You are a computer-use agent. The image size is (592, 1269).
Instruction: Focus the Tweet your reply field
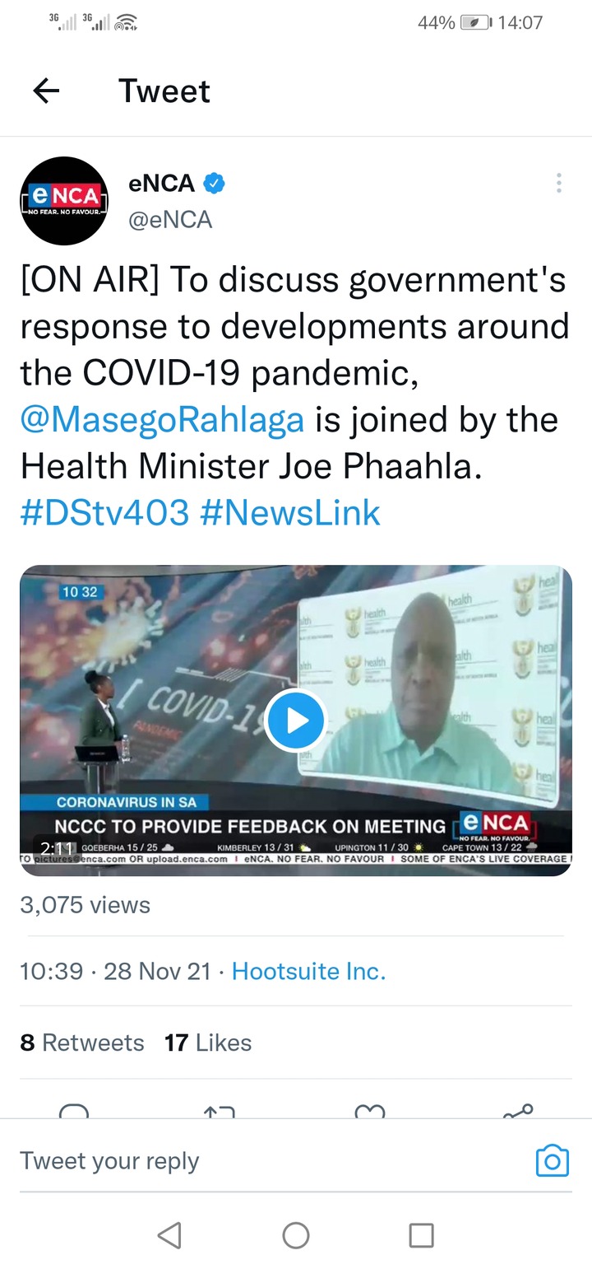[x=271, y=1160]
